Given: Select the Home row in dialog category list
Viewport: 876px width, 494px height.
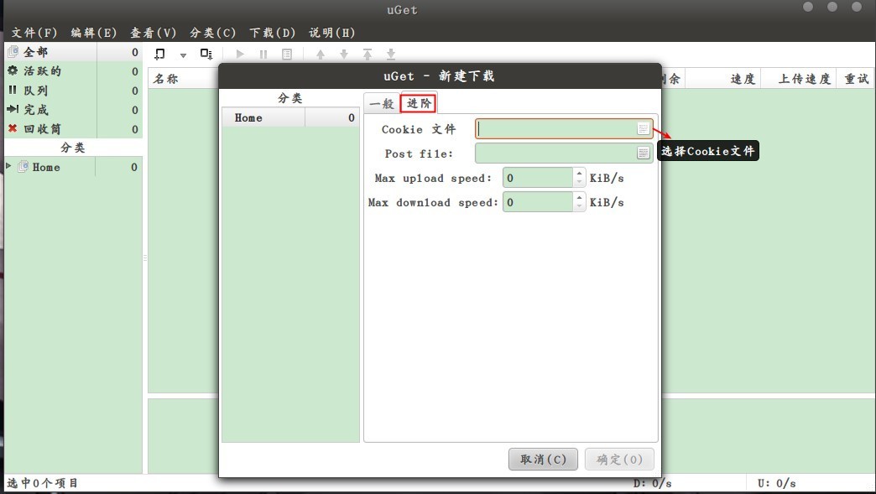Looking at the screenshot, I should (290, 117).
